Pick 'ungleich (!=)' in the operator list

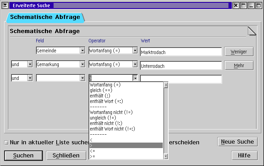coord(103,118)
